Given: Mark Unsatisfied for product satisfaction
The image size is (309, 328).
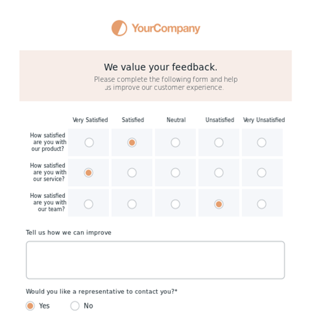Looking at the screenshot, I should click(219, 143).
